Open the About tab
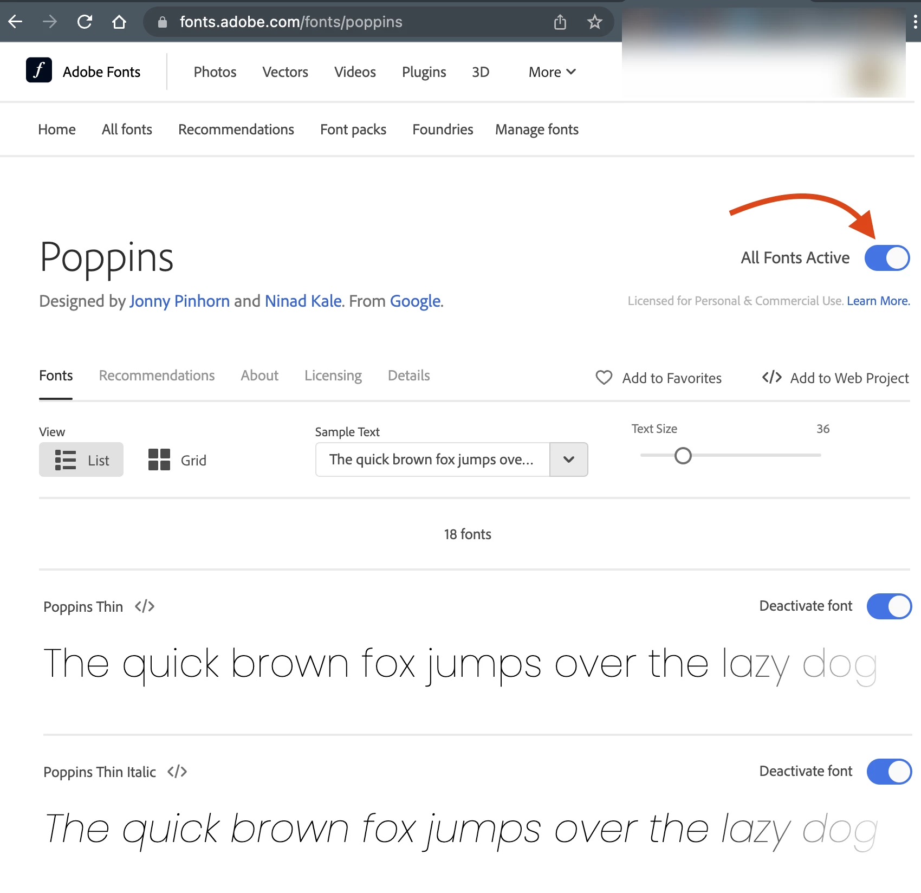The width and height of the screenshot is (921, 893). (260, 376)
